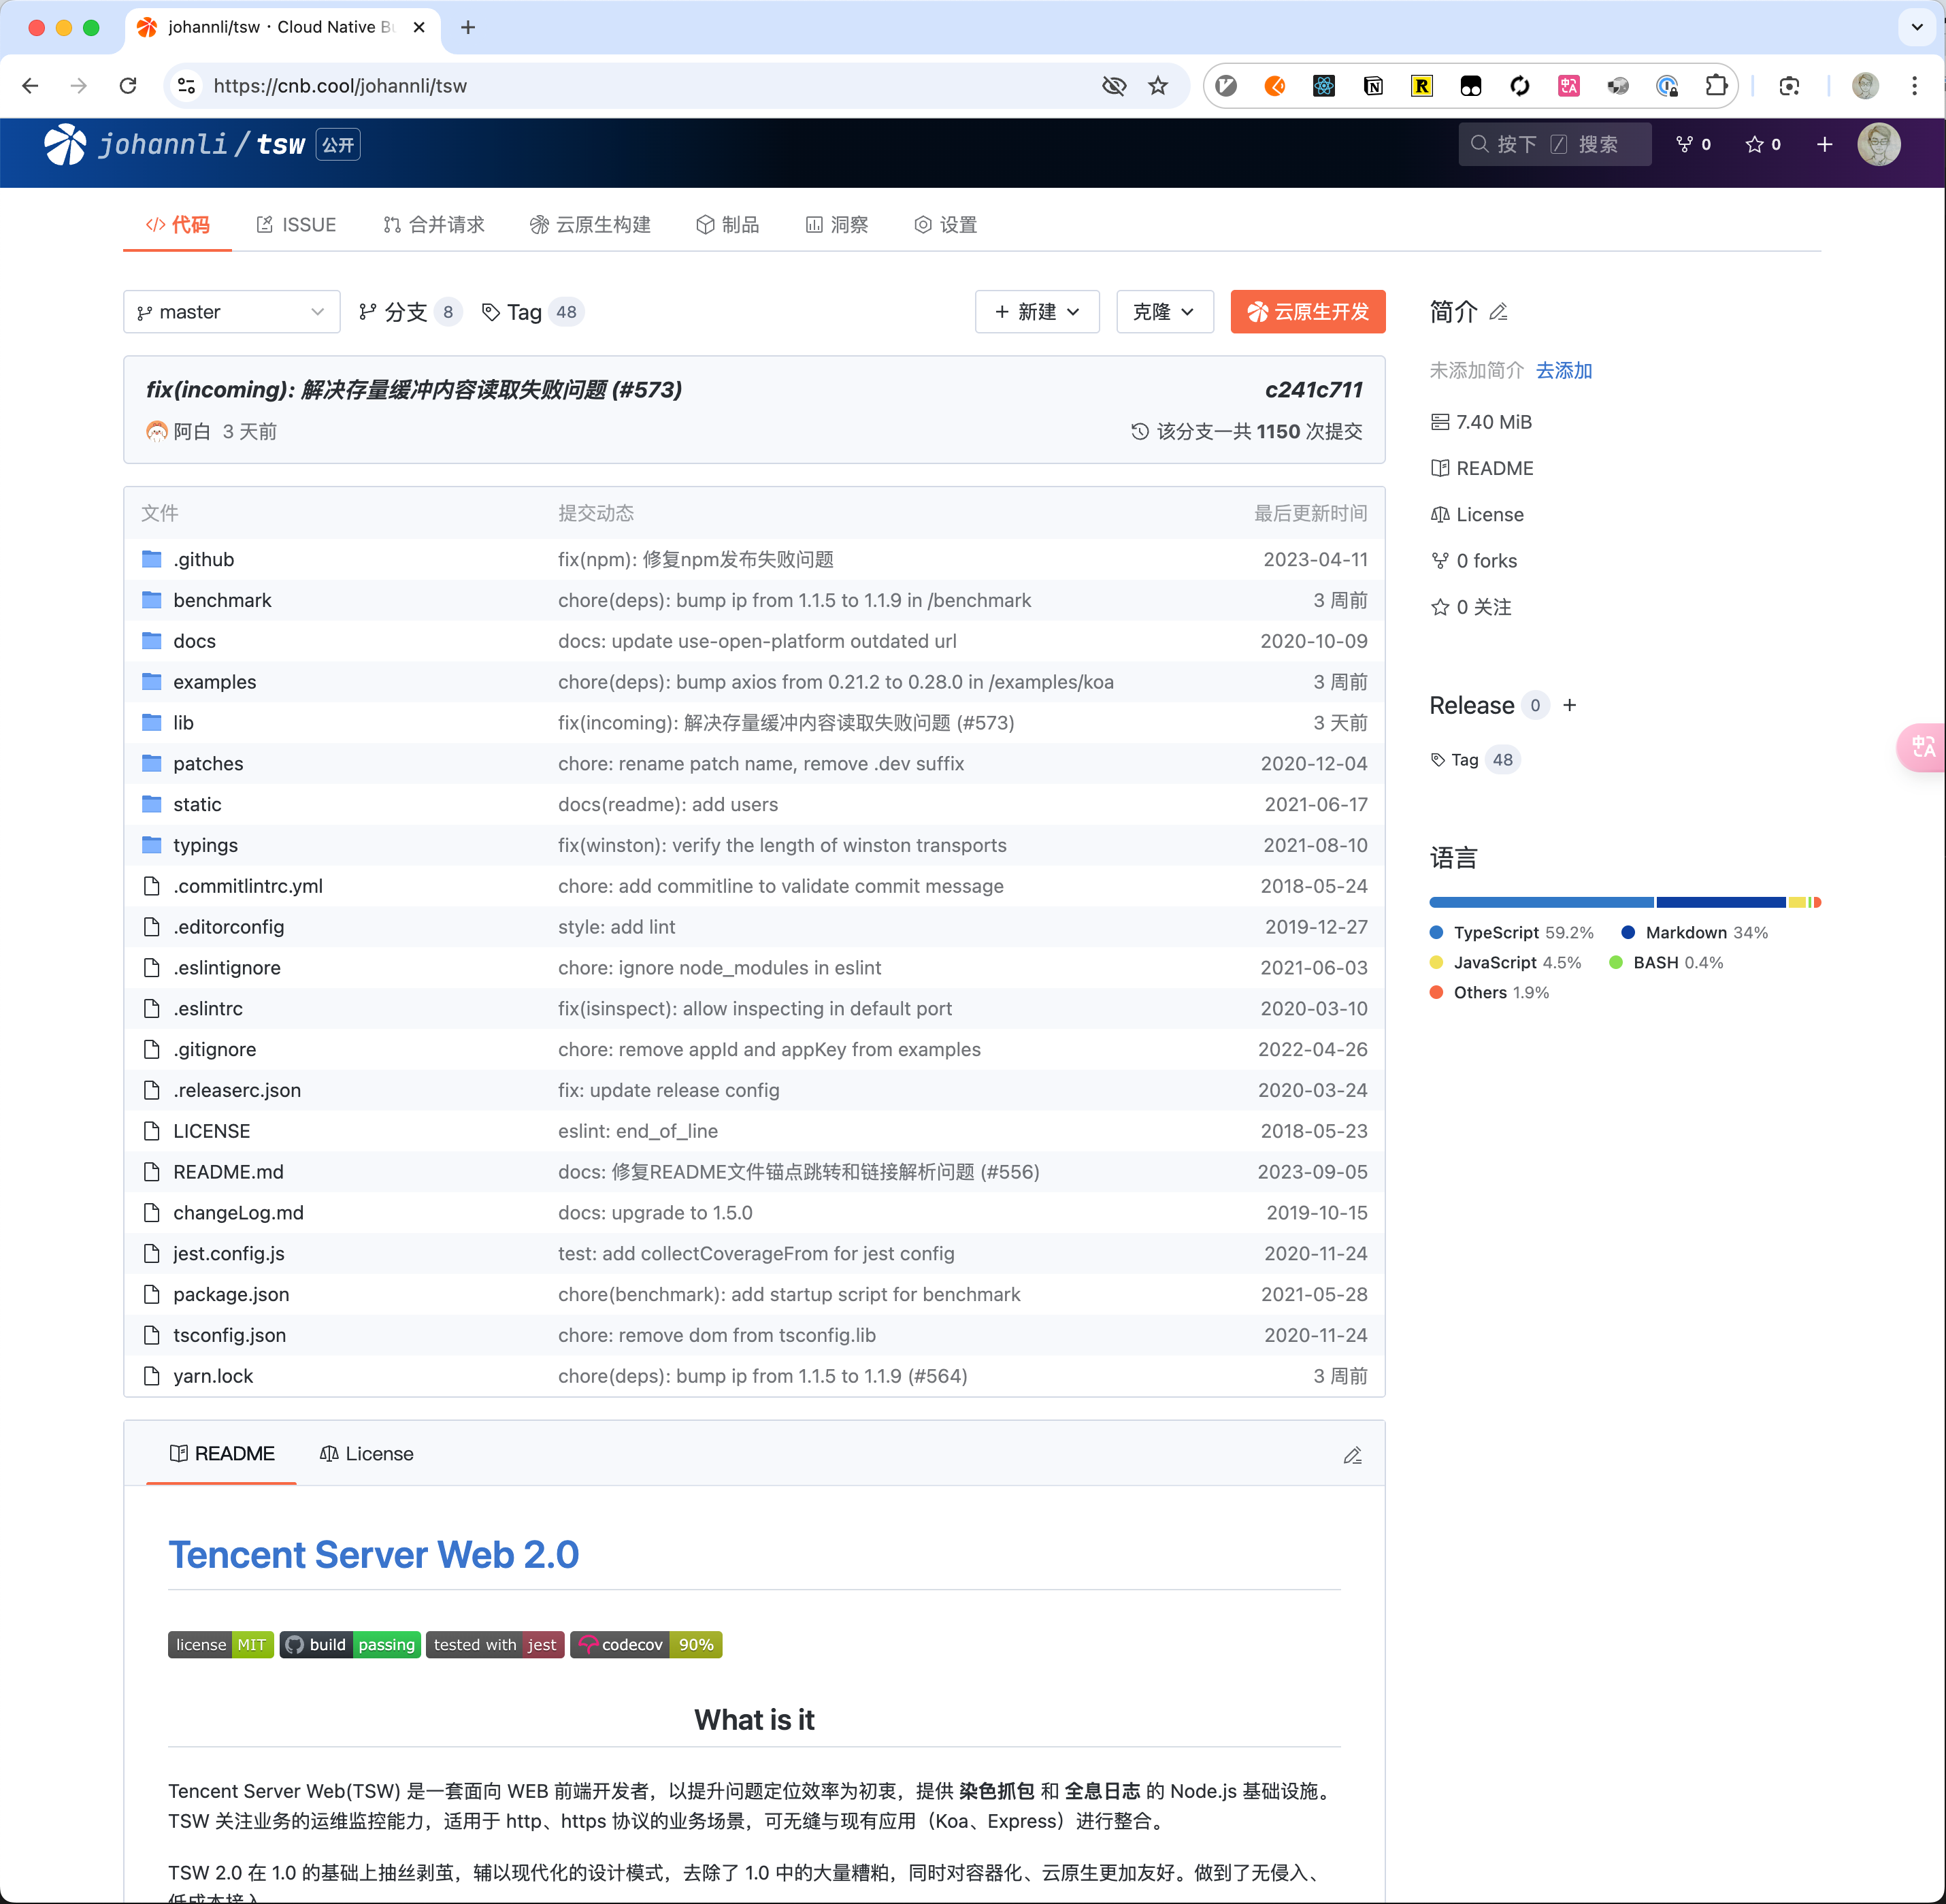View the 1150 次提交 commit history
Screen dimensions: 1946x1904
(x=1247, y=431)
